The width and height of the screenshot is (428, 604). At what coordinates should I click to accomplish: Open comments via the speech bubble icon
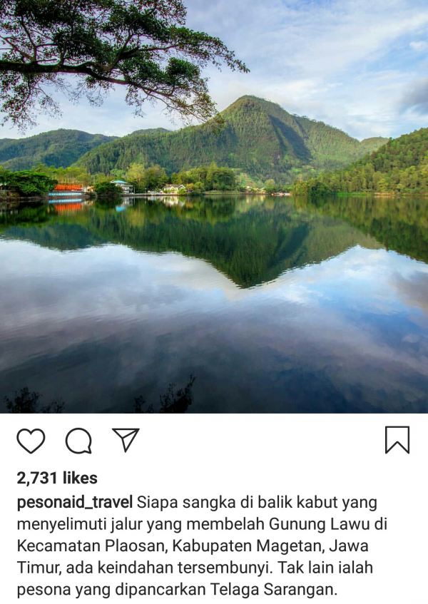[78, 440]
